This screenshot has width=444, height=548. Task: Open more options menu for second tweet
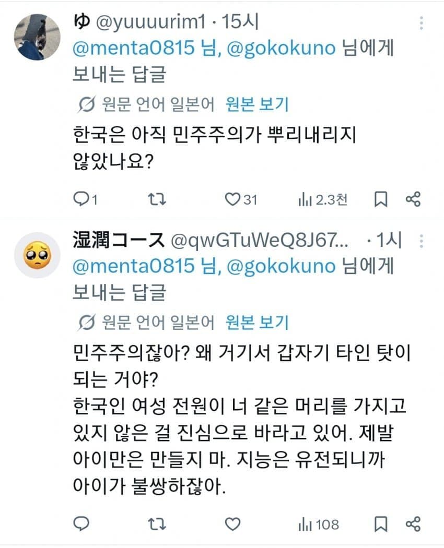click(421, 241)
